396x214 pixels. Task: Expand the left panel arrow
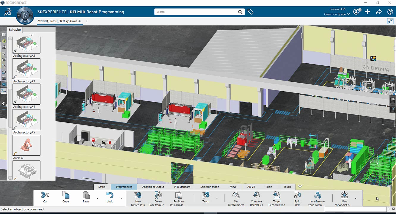(x=4, y=104)
